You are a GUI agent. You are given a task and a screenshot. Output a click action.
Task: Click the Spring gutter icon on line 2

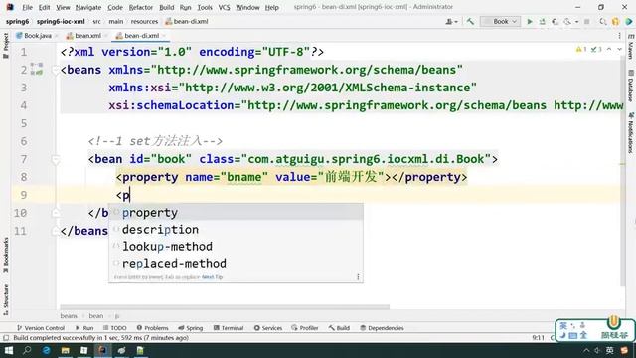coord(37,69)
